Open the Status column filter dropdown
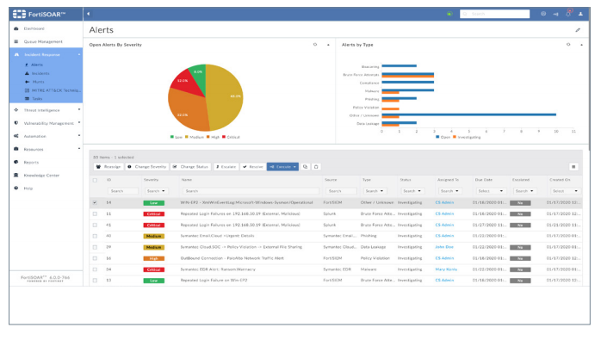 coord(412,191)
